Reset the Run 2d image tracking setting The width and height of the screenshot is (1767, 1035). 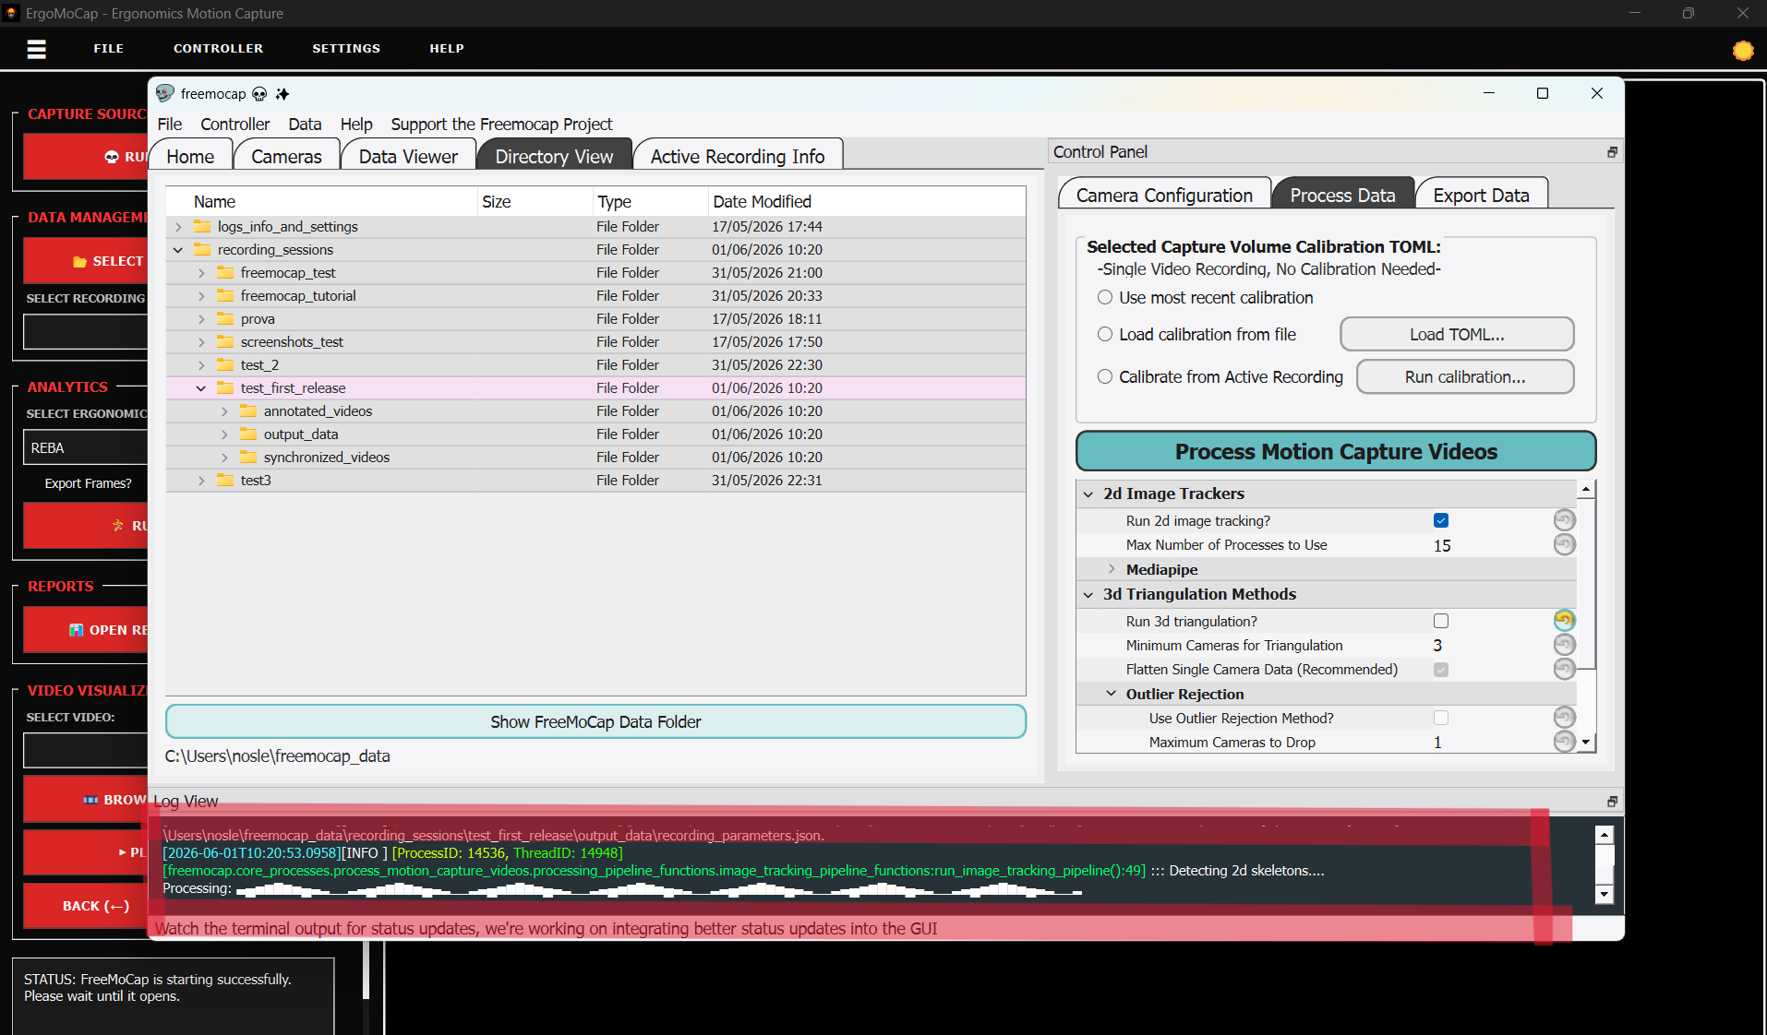pos(1564,520)
